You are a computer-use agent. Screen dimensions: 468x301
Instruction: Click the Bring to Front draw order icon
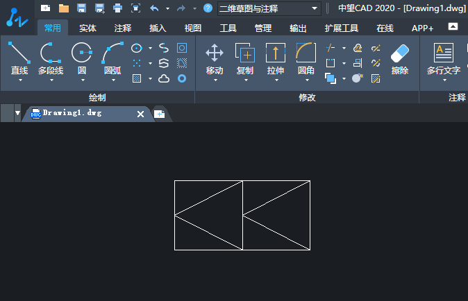[331, 78]
